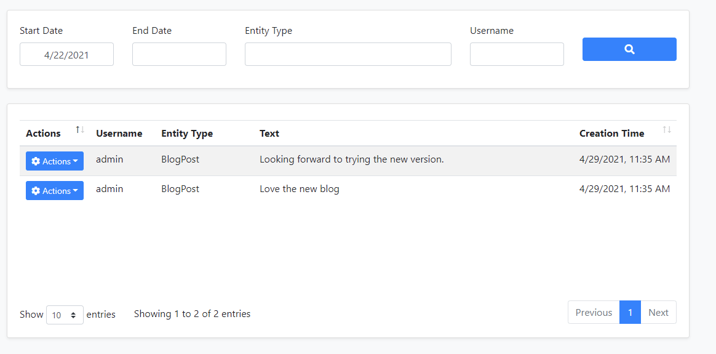Focus the Start Date field
Viewport: 716px width, 354px height.
[66, 54]
